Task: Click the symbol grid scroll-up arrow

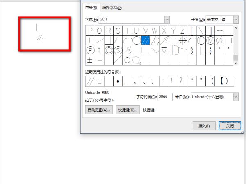Action: [x=236, y=28]
